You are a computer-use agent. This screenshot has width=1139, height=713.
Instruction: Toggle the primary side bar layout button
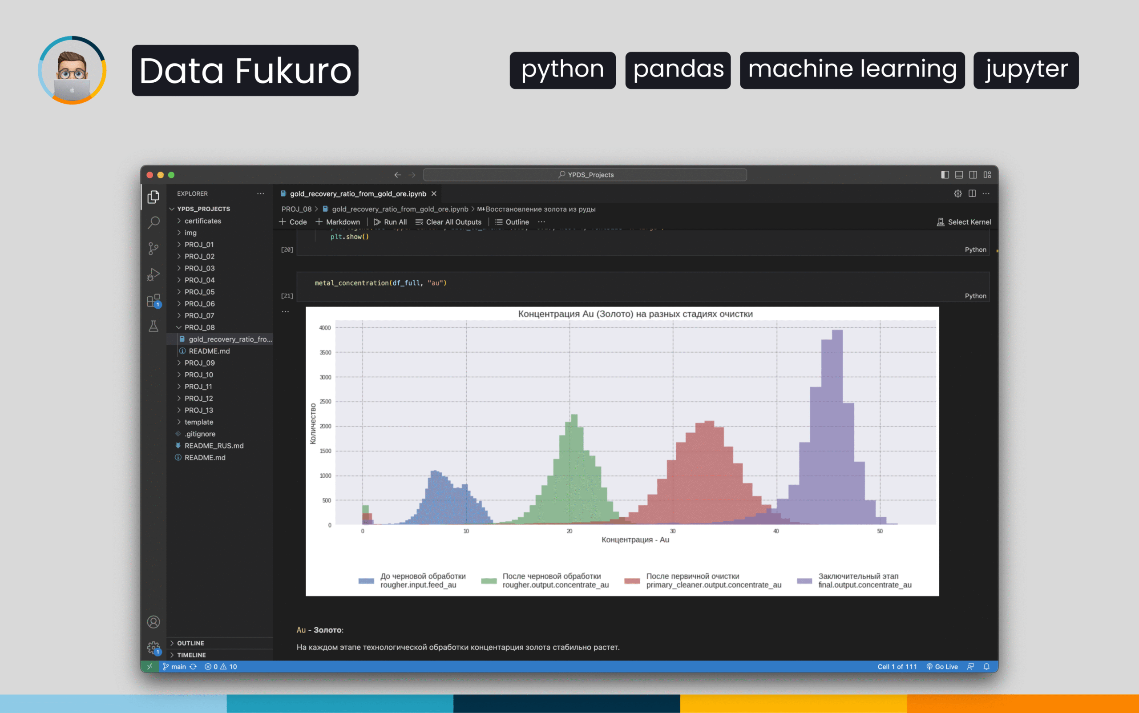click(x=945, y=174)
